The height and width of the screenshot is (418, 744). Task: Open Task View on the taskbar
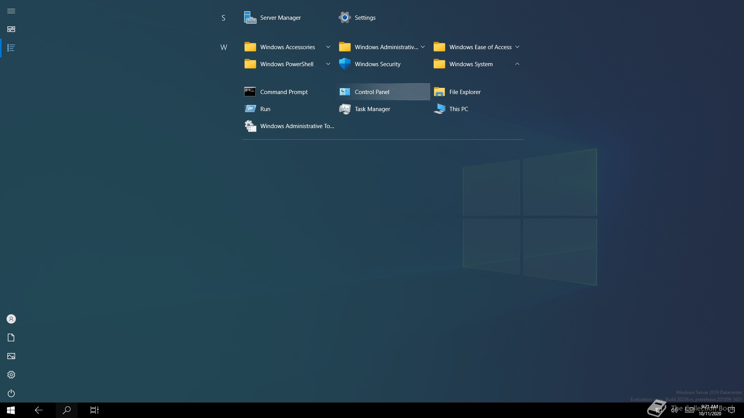coord(95,410)
